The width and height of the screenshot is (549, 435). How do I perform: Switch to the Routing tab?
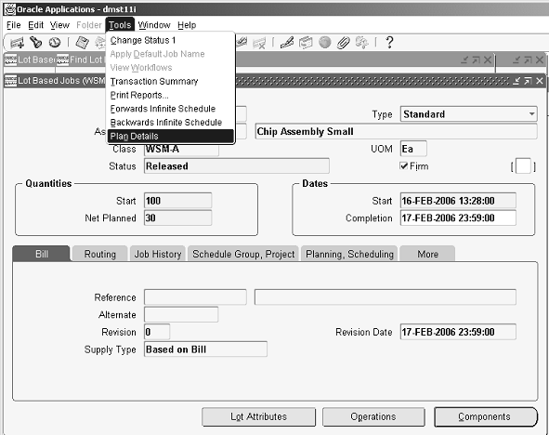(99, 254)
